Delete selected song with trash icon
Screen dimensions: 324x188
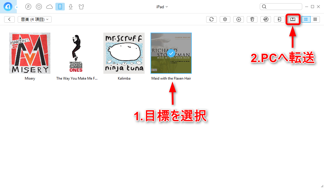(x=252, y=19)
